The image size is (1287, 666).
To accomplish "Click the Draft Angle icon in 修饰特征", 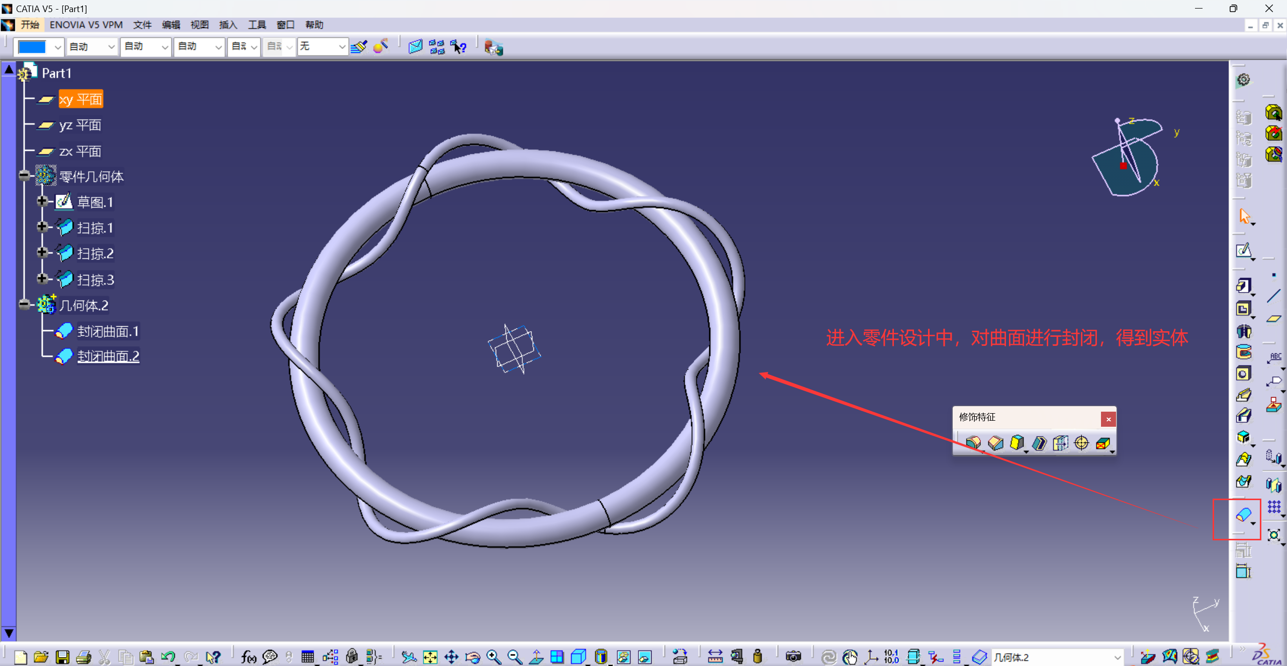I will [1017, 443].
